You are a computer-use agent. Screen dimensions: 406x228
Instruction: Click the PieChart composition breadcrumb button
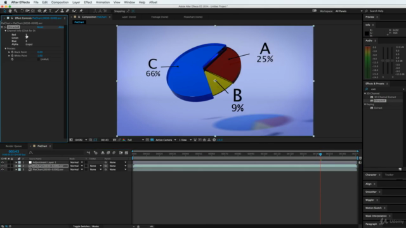pos(79,22)
